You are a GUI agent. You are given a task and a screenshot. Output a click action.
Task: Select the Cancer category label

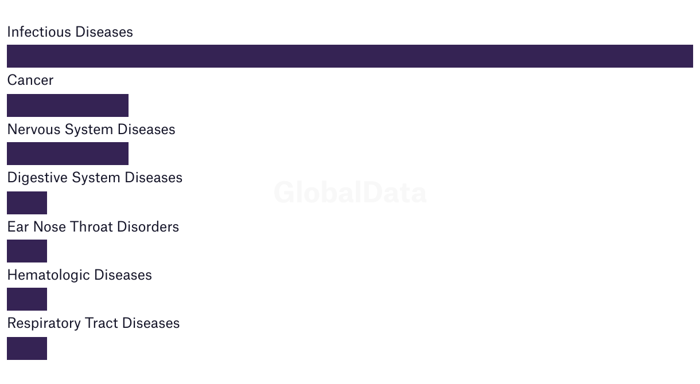(30, 80)
